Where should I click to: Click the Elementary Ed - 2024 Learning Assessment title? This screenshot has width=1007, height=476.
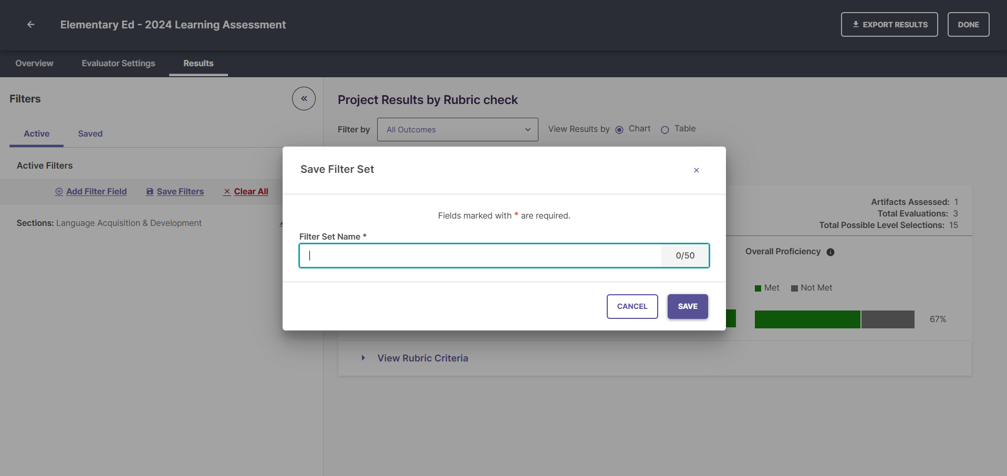(x=173, y=25)
